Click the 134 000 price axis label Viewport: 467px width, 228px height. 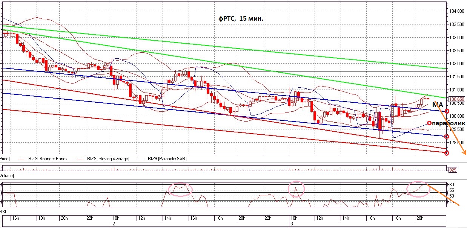click(456, 11)
